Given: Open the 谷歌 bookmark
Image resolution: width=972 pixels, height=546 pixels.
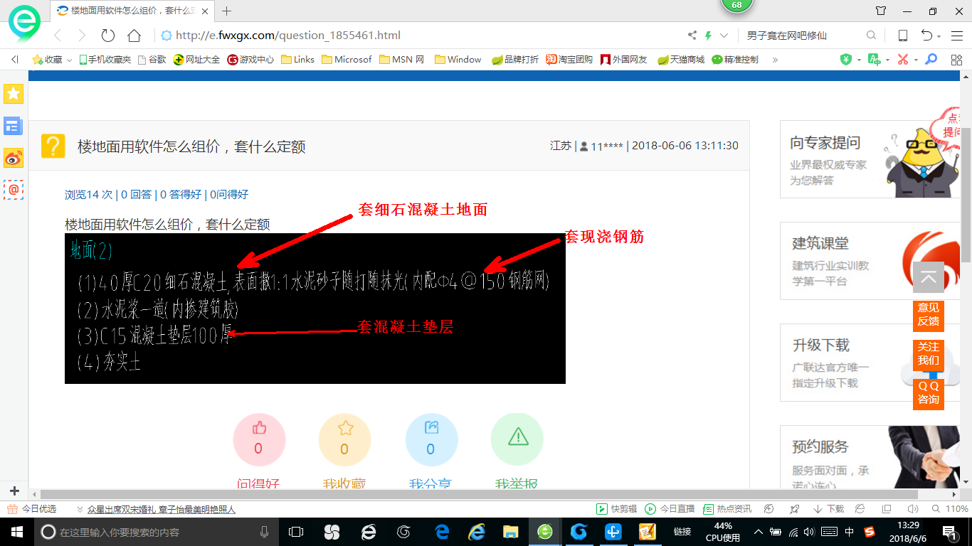Looking at the screenshot, I should [152, 60].
